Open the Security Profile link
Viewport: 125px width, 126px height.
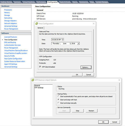tap(9, 56)
